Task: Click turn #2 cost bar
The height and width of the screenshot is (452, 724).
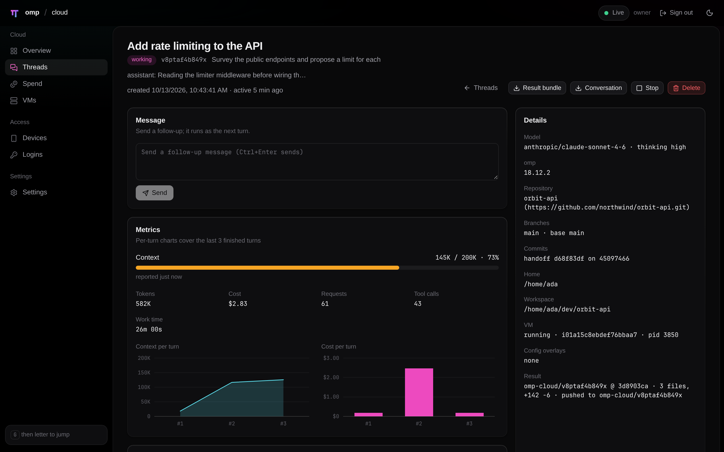Action: pyautogui.click(x=419, y=392)
